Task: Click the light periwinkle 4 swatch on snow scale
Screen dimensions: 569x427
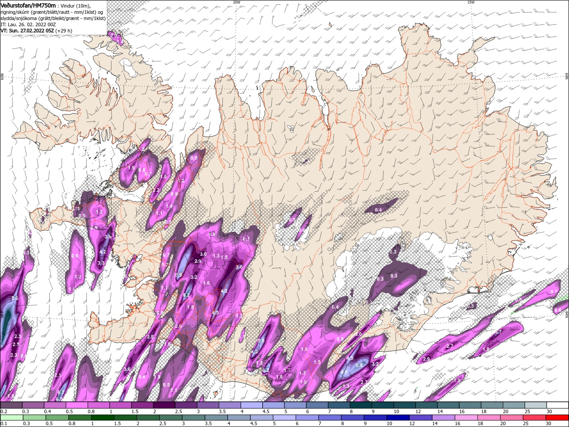Action: (252, 405)
